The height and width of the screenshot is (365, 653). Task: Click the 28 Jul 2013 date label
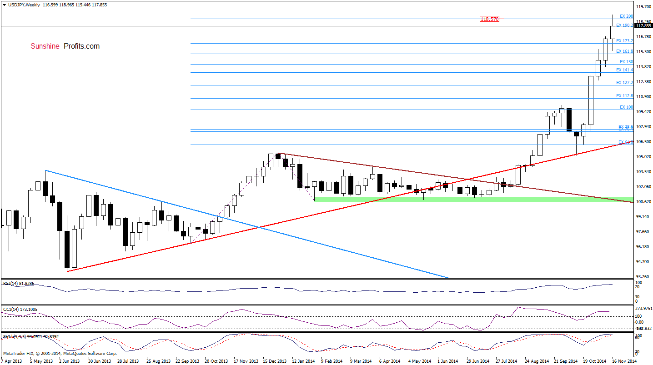tap(129, 362)
